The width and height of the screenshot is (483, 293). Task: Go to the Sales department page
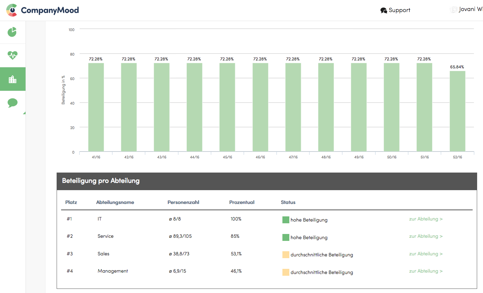tap(426, 254)
